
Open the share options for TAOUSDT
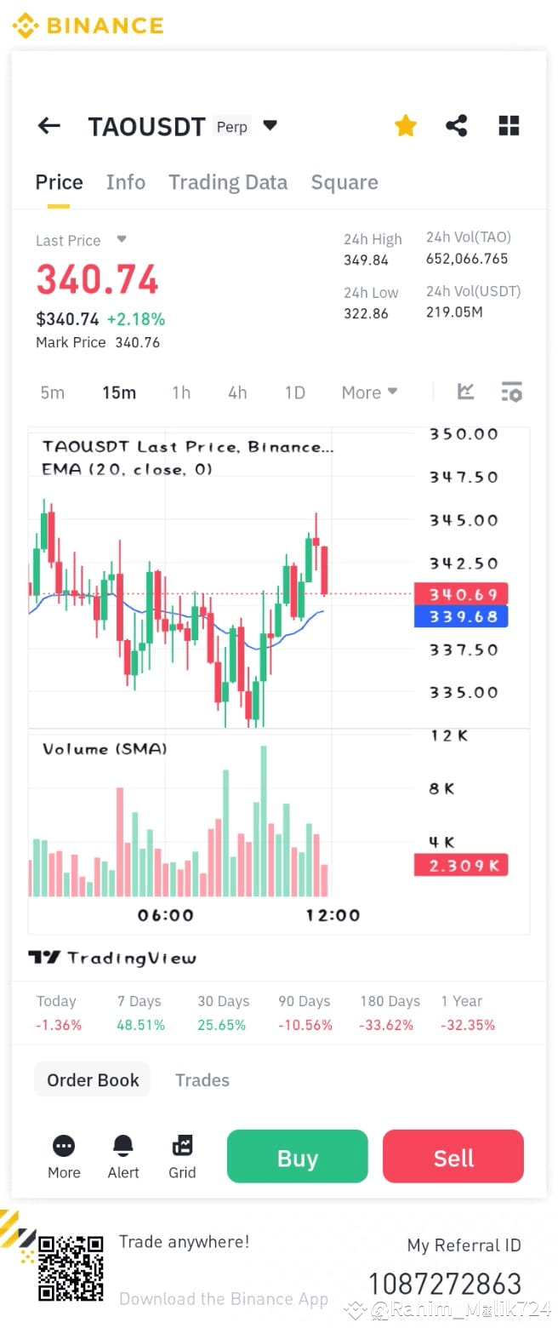(x=457, y=125)
